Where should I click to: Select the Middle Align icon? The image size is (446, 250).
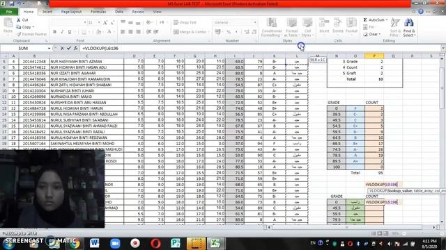pos(130,22)
